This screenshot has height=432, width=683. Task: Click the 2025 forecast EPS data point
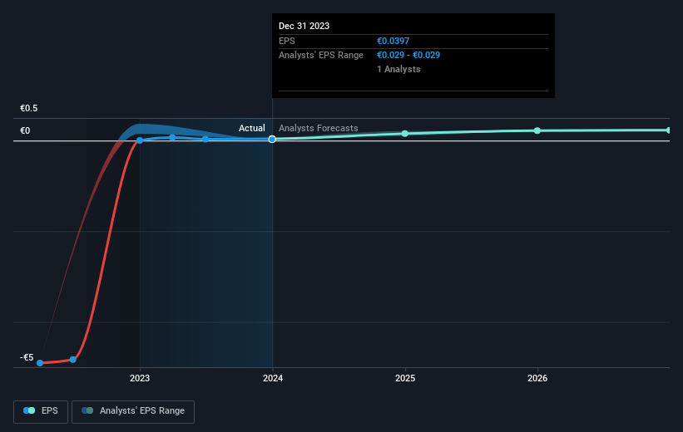click(x=405, y=134)
